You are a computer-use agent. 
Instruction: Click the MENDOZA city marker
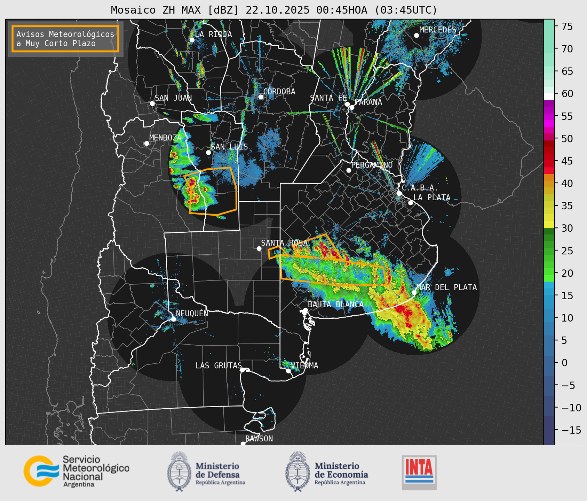point(146,144)
